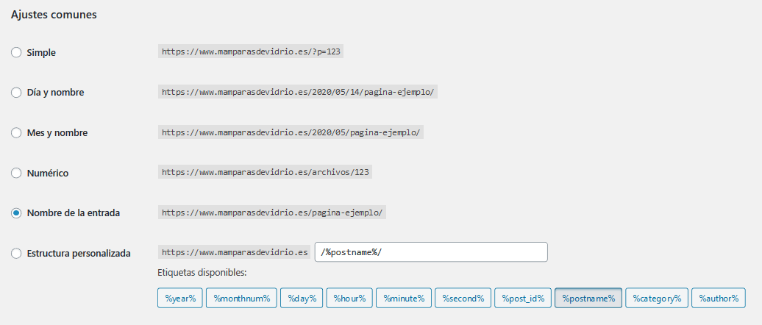Click the %day% tag button

tap(302, 298)
